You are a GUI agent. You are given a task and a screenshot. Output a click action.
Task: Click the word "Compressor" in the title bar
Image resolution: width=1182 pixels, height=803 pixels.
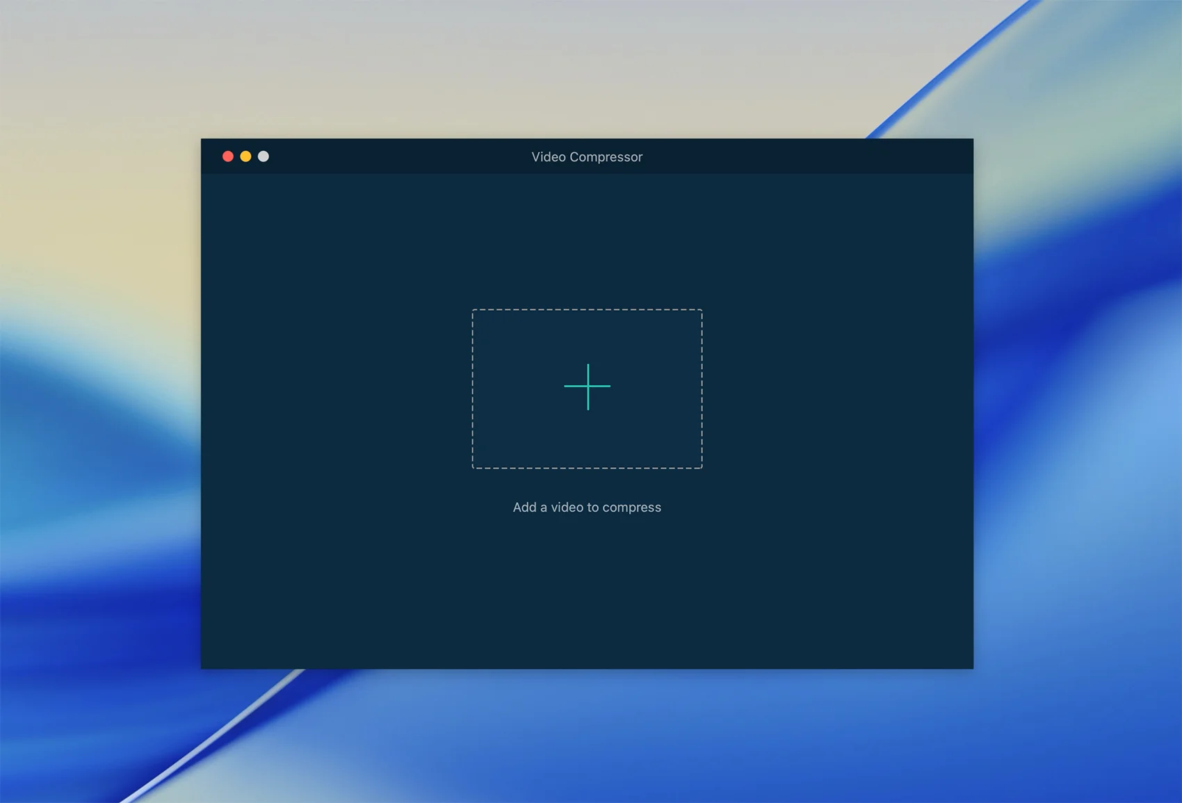[x=606, y=157]
